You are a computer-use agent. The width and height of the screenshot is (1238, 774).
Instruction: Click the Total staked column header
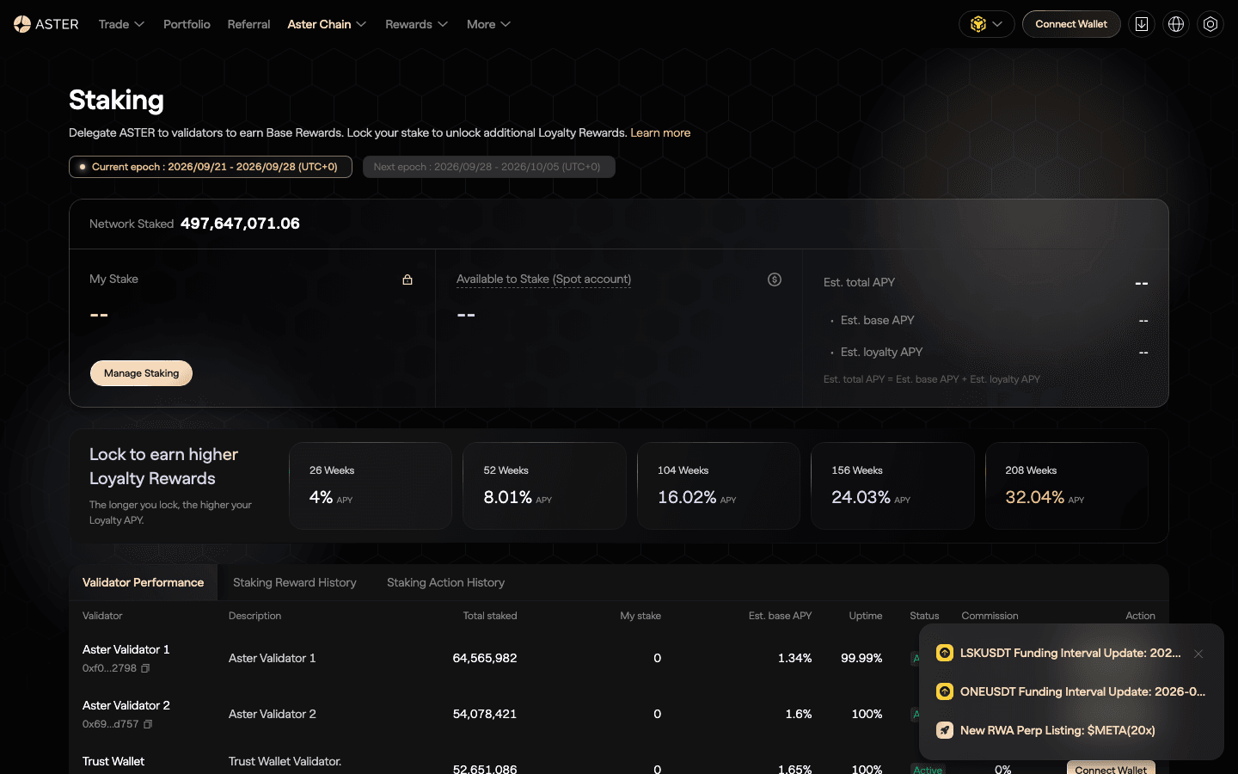pos(490,616)
